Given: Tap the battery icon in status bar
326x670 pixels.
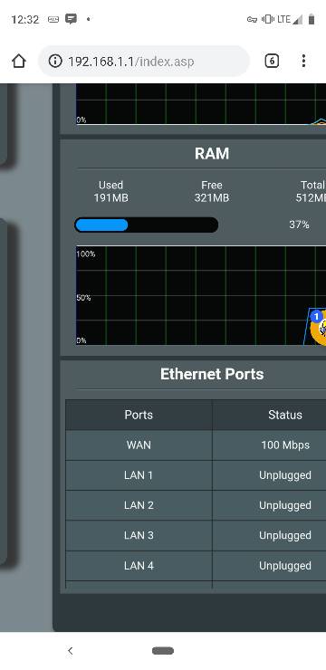Looking at the screenshot, I should pyautogui.click(x=312, y=19).
